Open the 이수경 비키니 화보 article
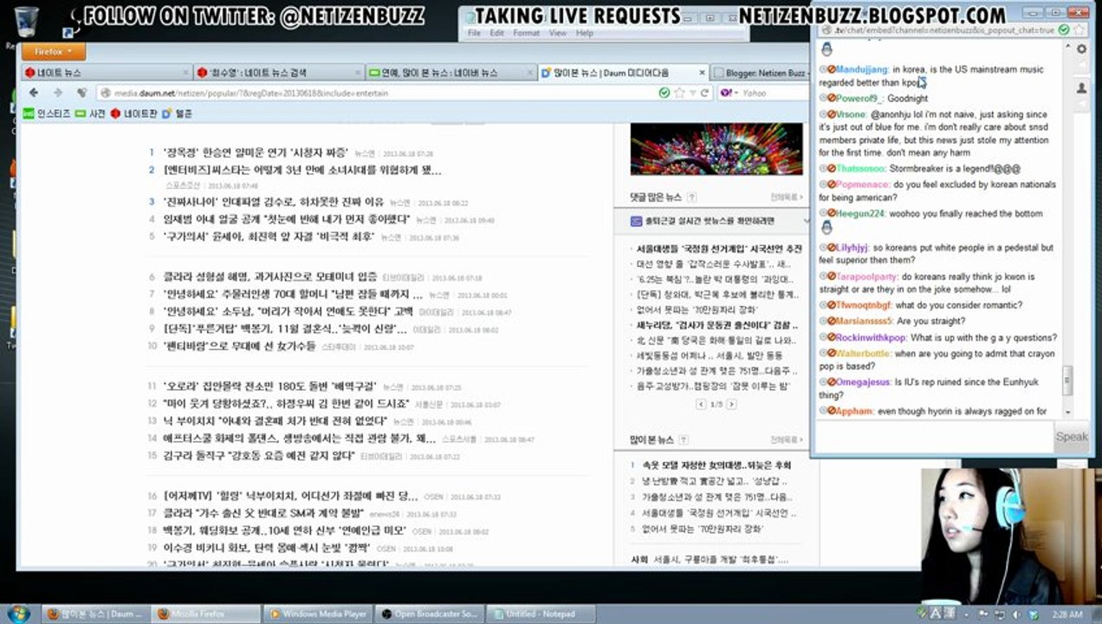The width and height of the screenshot is (1102, 624). tap(268, 548)
